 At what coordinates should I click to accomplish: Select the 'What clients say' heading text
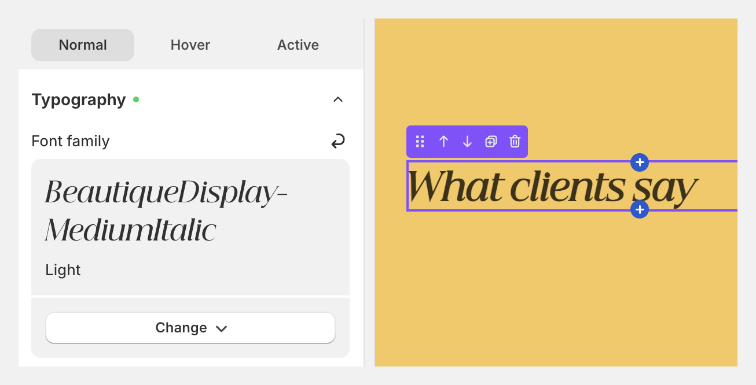tap(553, 186)
